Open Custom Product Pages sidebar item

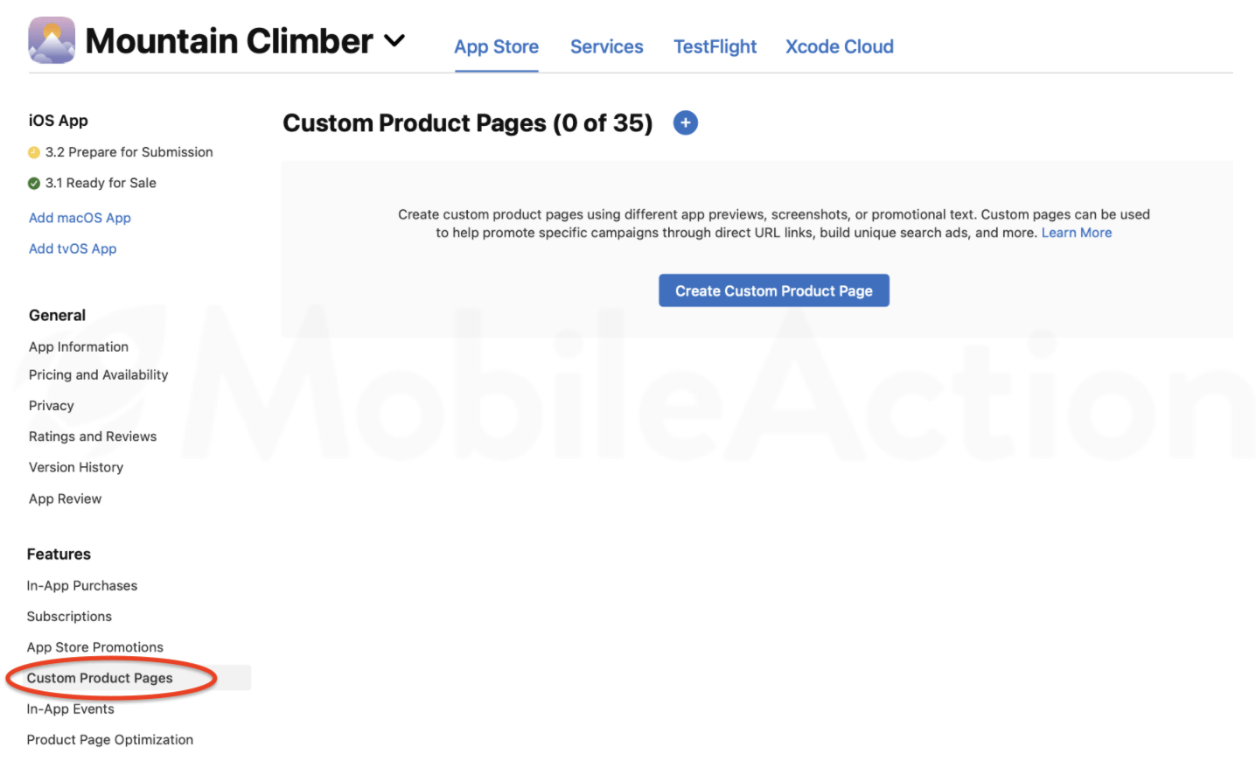coord(100,678)
